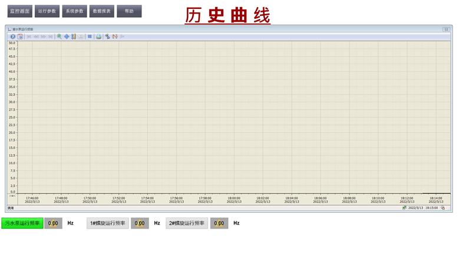Screen dimensions: 475x267
Task: Click the zoom magnifier icon
Action: coord(59,37)
